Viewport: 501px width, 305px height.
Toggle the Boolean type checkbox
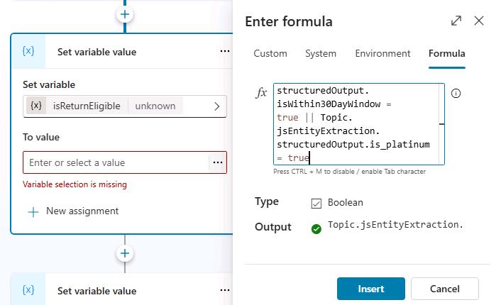point(316,203)
